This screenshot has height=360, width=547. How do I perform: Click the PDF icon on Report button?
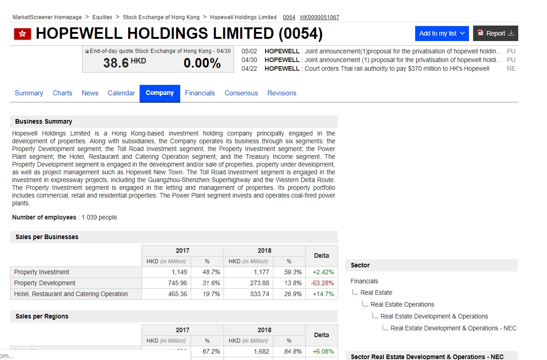tap(480, 33)
